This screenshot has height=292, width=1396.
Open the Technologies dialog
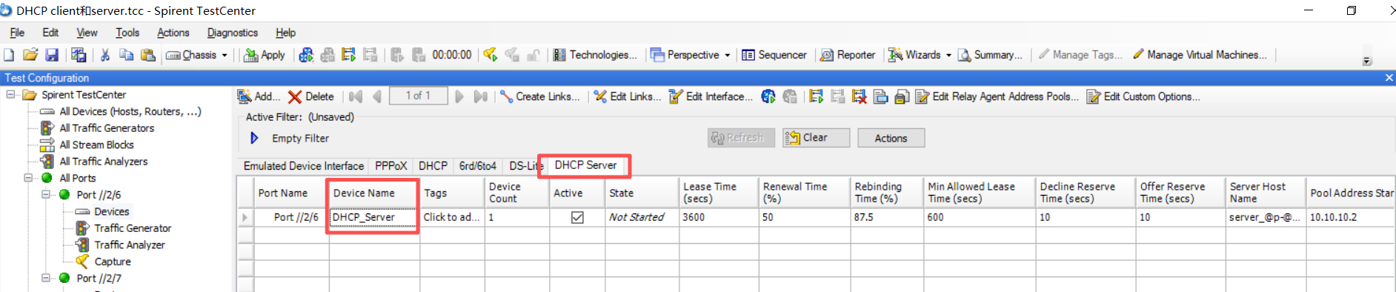point(595,55)
